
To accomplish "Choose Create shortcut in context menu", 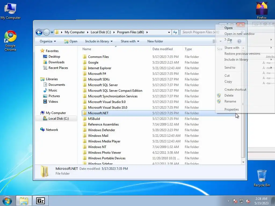I will coord(235,90).
